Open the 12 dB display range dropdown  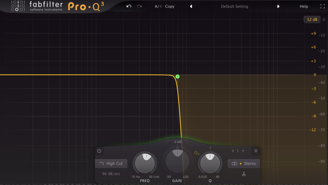(x=312, y=19)
